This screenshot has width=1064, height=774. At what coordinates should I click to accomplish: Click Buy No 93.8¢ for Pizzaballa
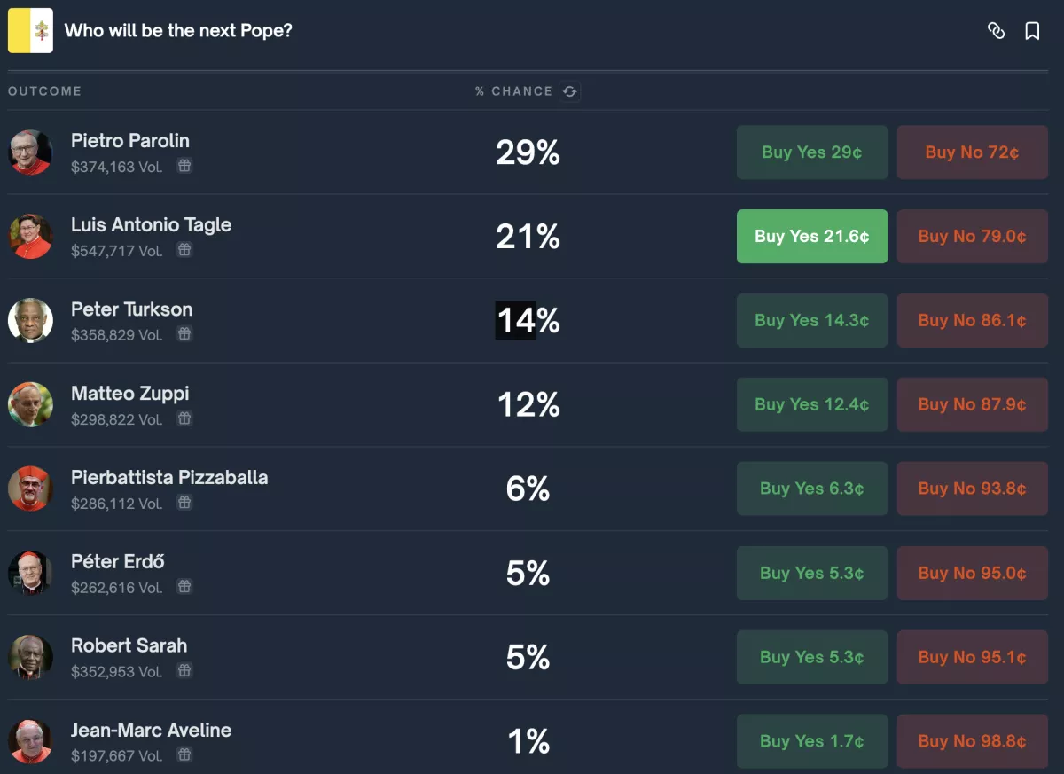[x=972, y=489]
